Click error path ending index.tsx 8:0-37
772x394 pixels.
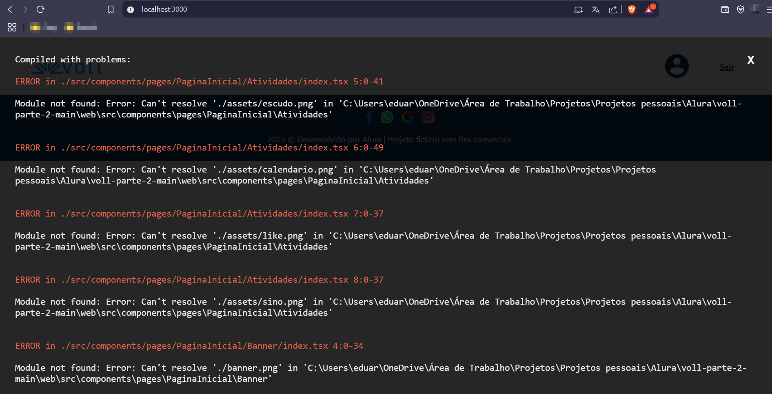(199, 280)
